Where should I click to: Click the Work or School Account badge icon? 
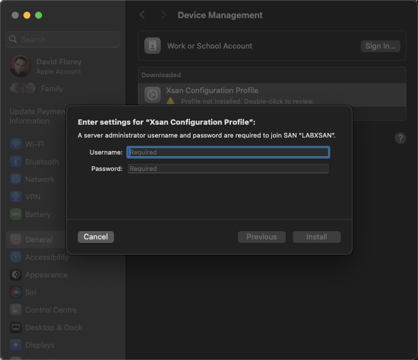[x=153, y=46]
